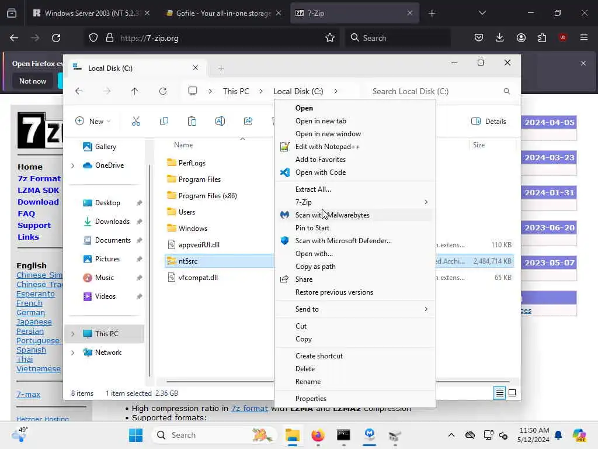Open a new Explorer tab with plus
This screenshot has height=449, width=598.
coord(221,68)
